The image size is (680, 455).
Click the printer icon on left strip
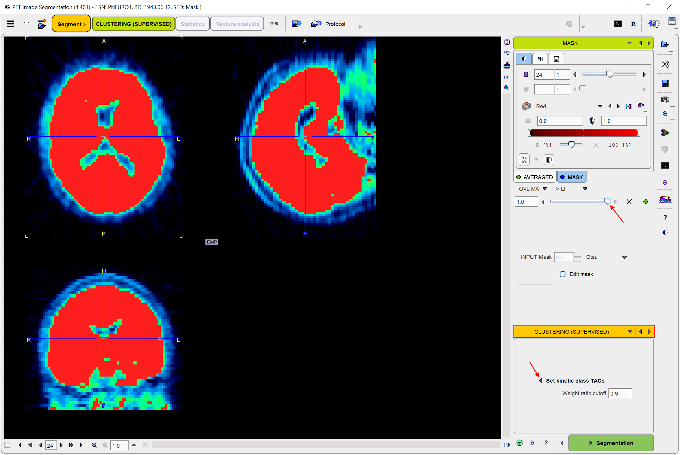click(507, 65)
